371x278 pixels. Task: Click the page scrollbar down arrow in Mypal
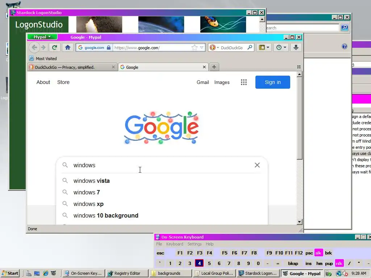(x=299, y=222)
